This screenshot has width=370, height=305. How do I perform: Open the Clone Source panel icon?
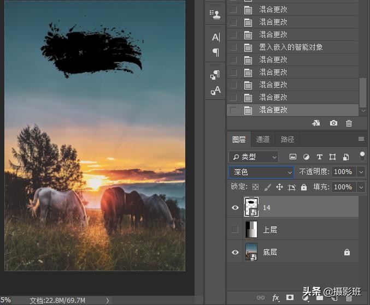pyautogui.click(x=215, y=15)
